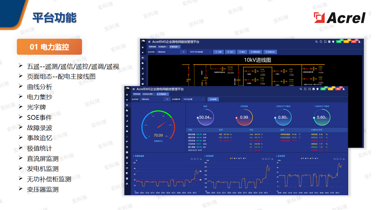Open the red alarm badge in the front window header
This screenshot has width=376, height=210.
tap(338, 89)
